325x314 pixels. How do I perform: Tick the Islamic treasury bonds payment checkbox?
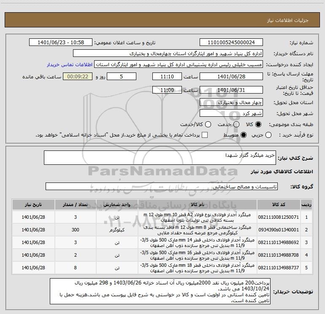click(x=205, y=135)
